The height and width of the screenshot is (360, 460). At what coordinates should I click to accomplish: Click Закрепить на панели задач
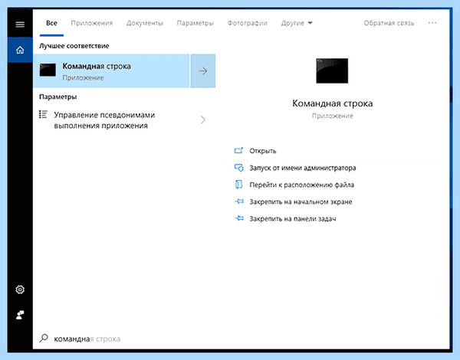tap(293, 219)
